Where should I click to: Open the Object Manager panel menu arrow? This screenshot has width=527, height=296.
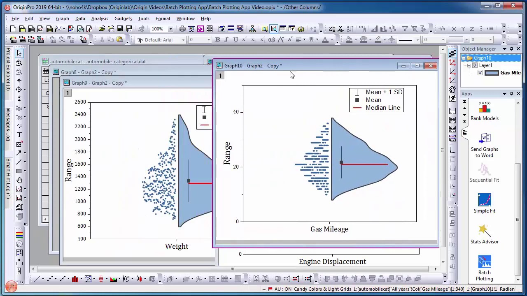pyautogui.click(x=505, y=49)
